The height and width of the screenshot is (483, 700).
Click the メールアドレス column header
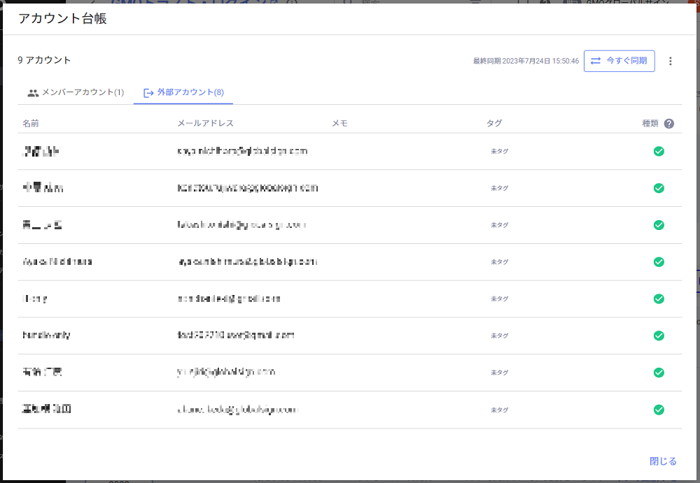click(x=205, y=124)
